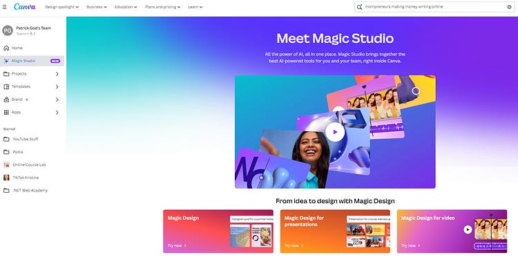Click the Starred section label
518x257 pixels.
[x=9, y=129]
